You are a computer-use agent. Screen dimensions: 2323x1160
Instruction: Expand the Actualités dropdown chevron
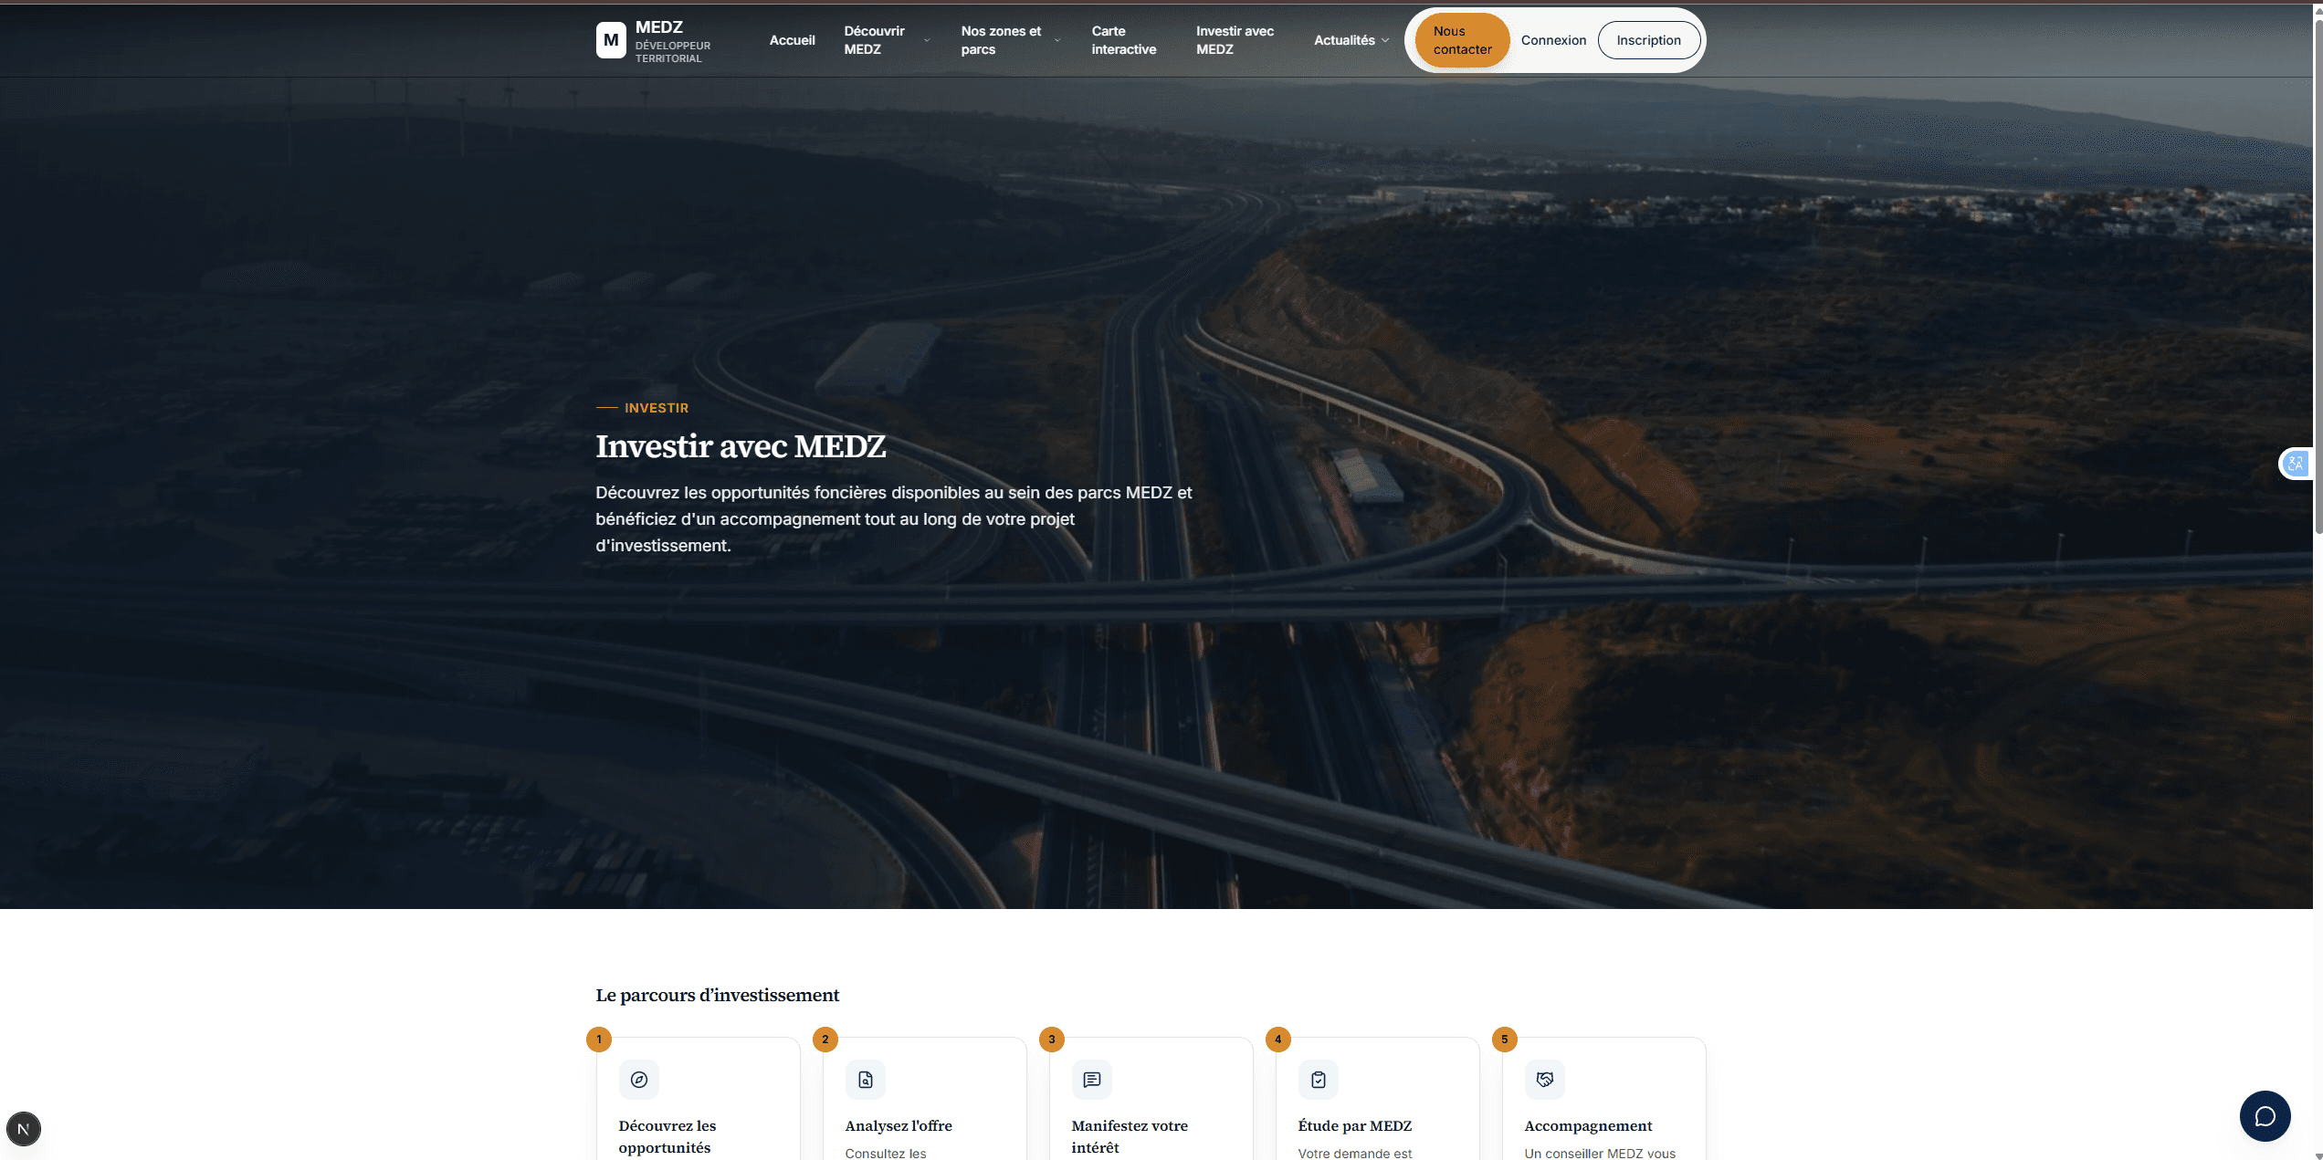[1385, 40]
